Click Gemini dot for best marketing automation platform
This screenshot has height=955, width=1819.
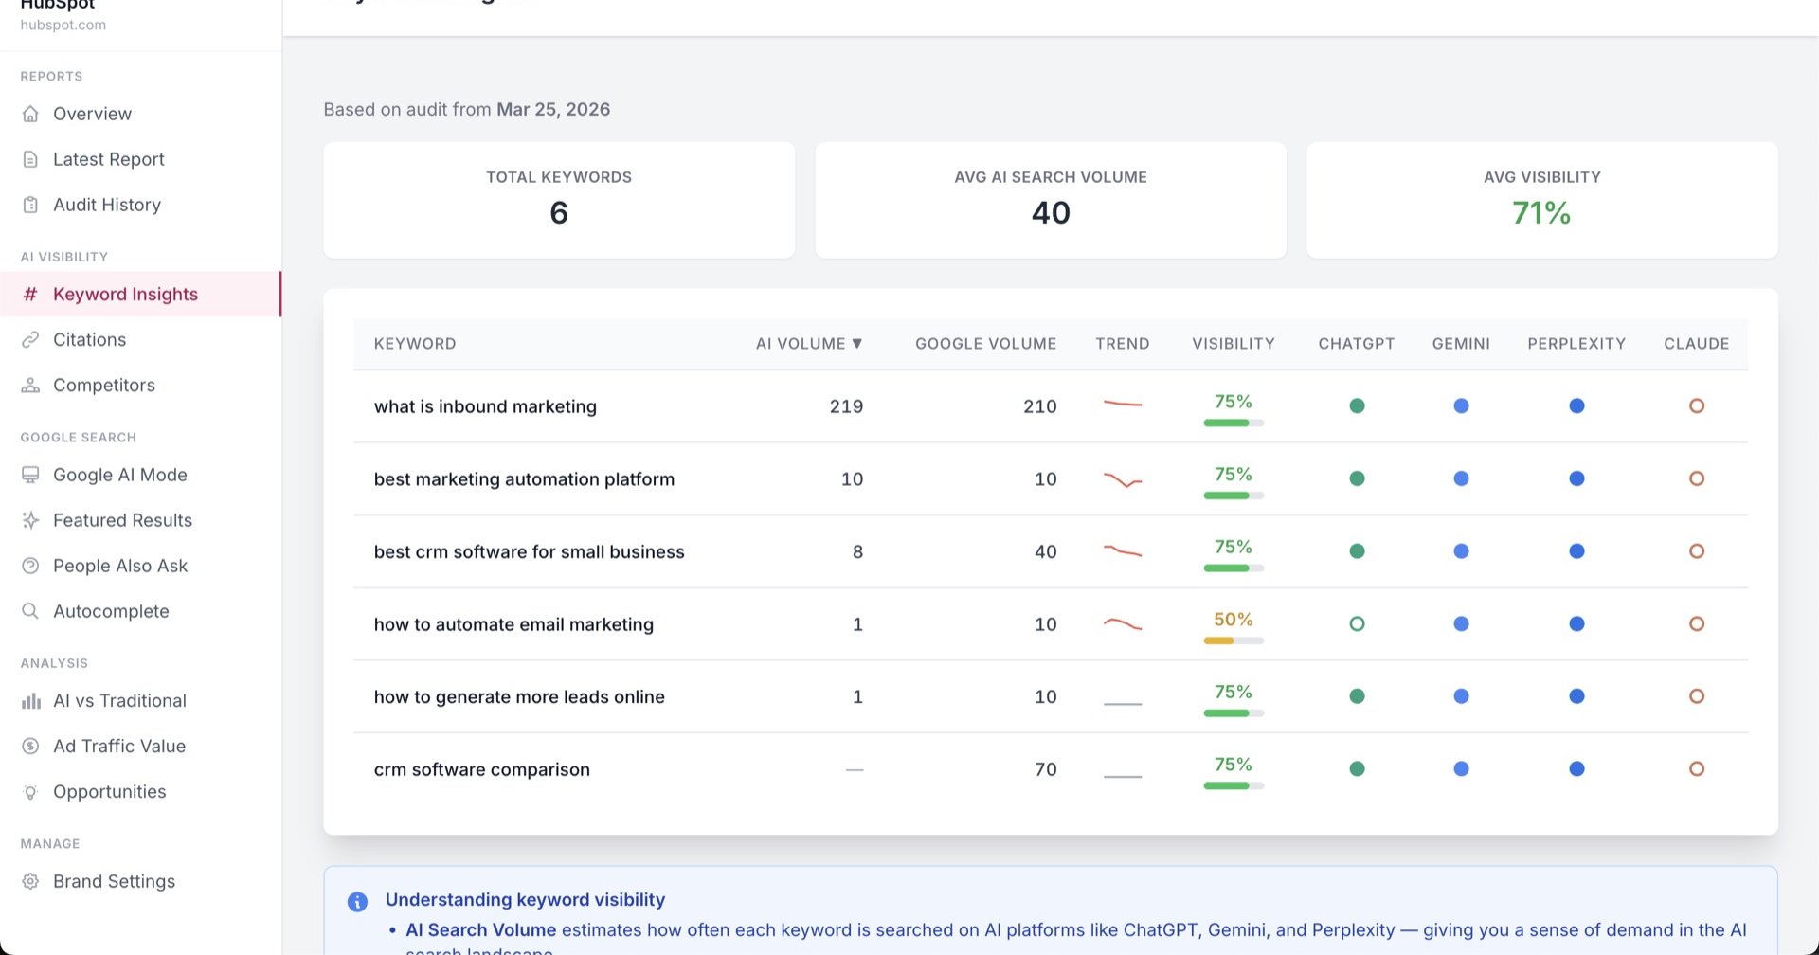(1461, 479)
